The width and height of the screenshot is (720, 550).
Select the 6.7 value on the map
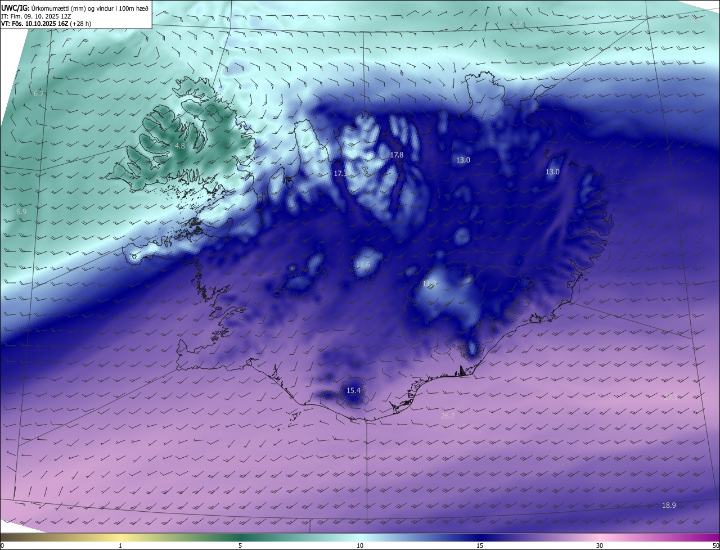pos(39,93)
